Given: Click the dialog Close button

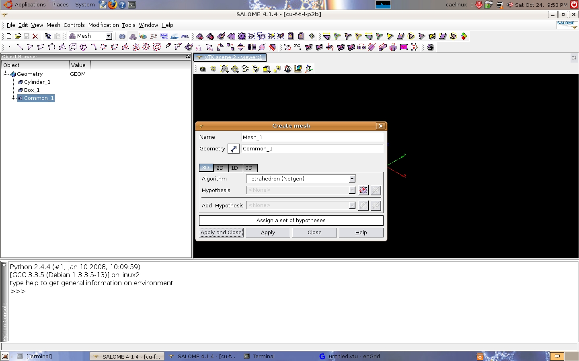Looking at the screenshot, I should point(314,233).
